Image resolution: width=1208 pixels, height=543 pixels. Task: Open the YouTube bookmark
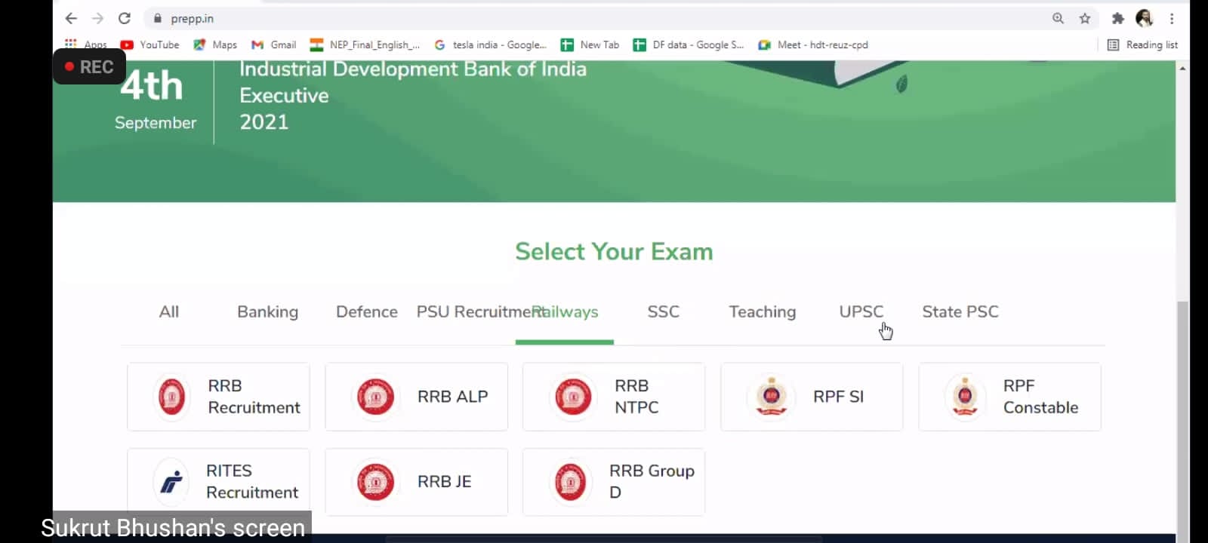coord(150,44)
